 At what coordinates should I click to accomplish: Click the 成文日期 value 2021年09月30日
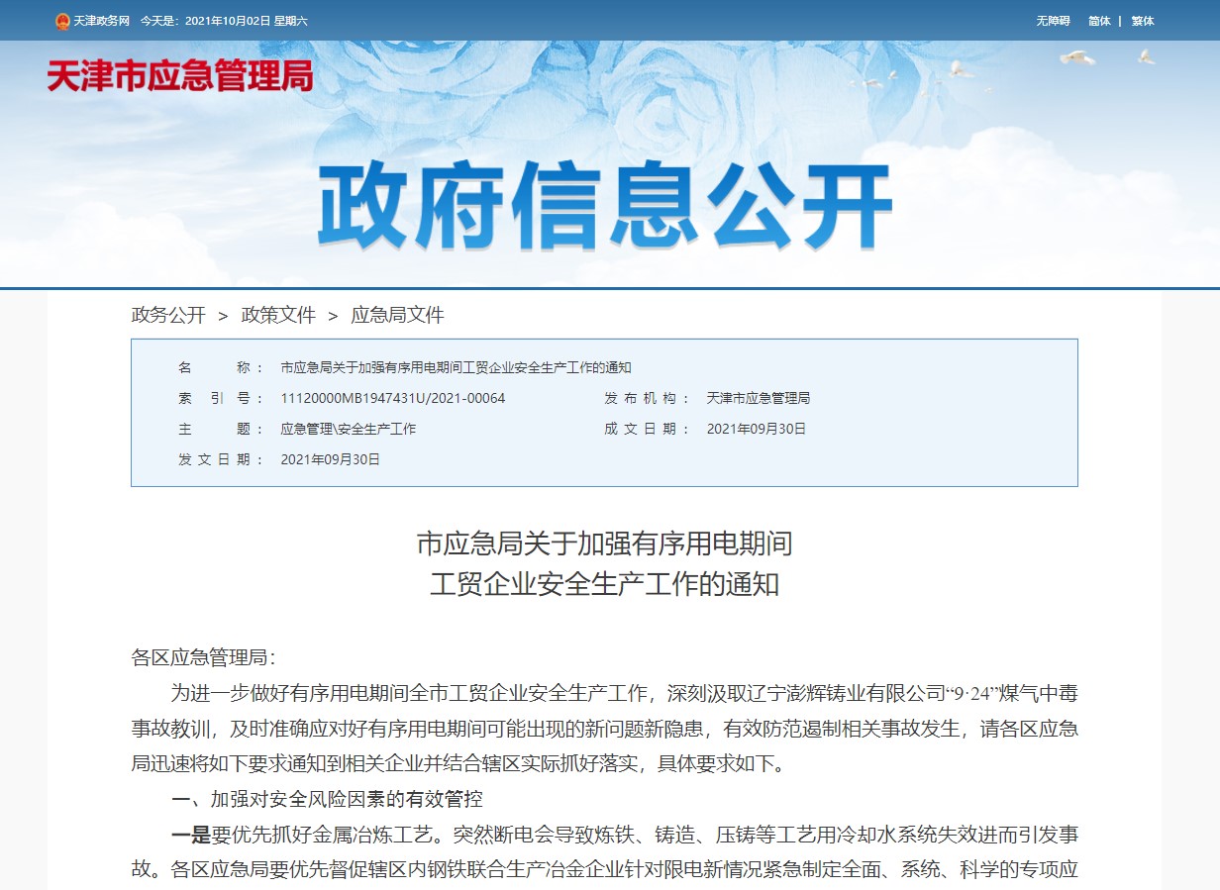[x=756, y=429]
